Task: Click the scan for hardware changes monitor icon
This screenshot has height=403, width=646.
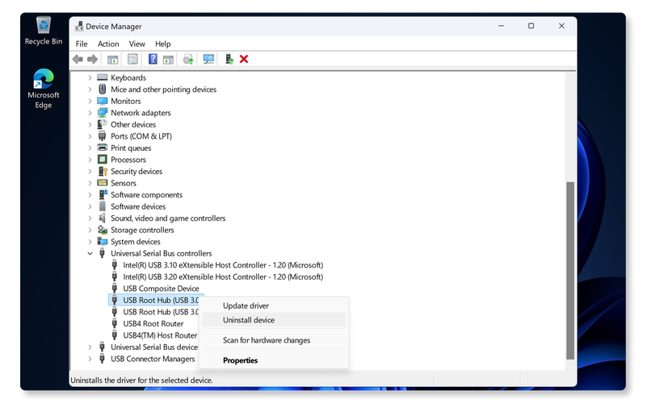Action: coord(209,59)
